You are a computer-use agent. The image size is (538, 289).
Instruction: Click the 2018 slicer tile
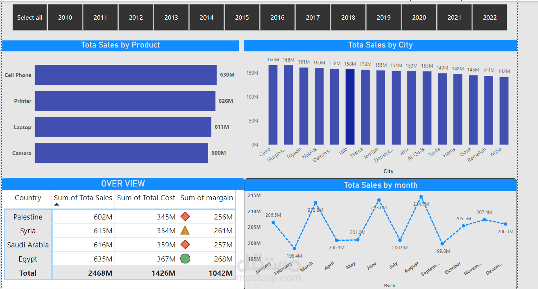[348, 17]
